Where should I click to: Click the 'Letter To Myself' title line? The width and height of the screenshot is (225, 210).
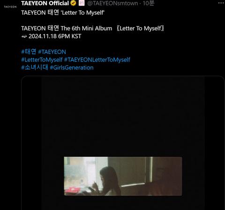[63, 13]
